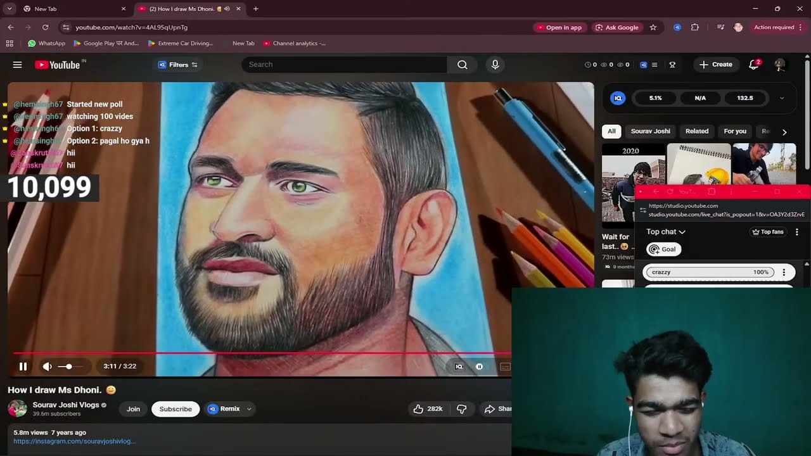The image size is (811, 456).
Task: Open the chat popout's three-dot menu
Action: [x=797, y=232]
